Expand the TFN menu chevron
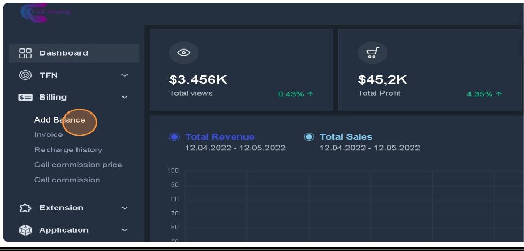The width and height of the screenshot is (524, 251). 125,75
